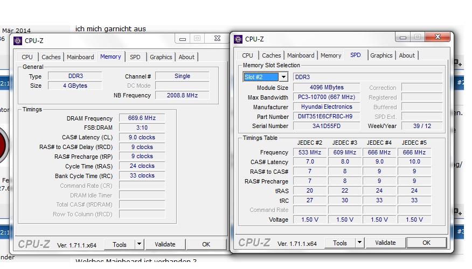Expand the Slot #2 memory slot dropdown

coord(283,77)
